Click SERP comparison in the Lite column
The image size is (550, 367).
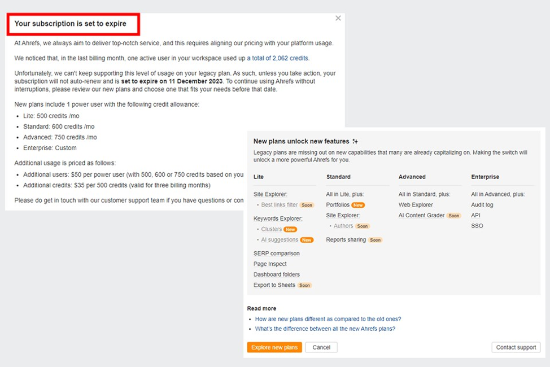click(x=277, y=254)
